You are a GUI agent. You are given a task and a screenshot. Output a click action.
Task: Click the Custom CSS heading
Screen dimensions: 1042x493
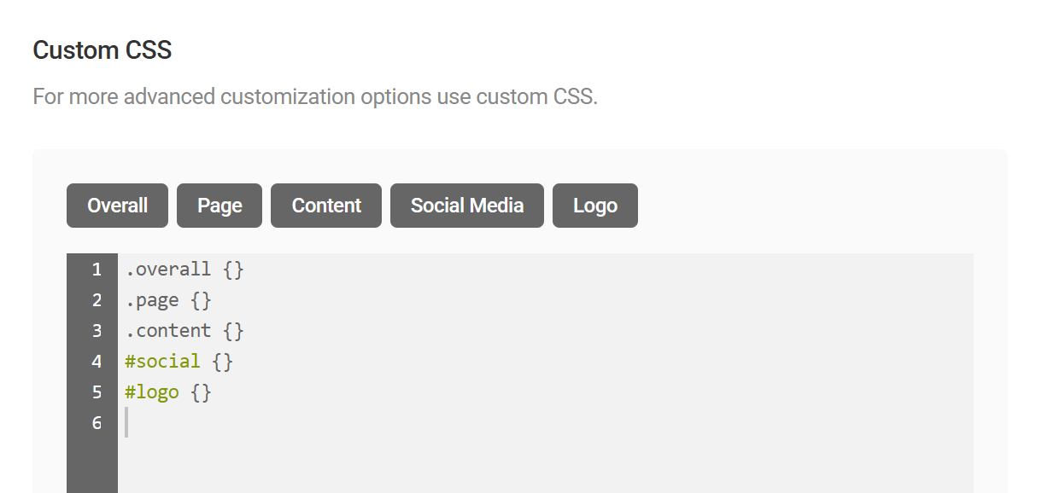point(102,49)
